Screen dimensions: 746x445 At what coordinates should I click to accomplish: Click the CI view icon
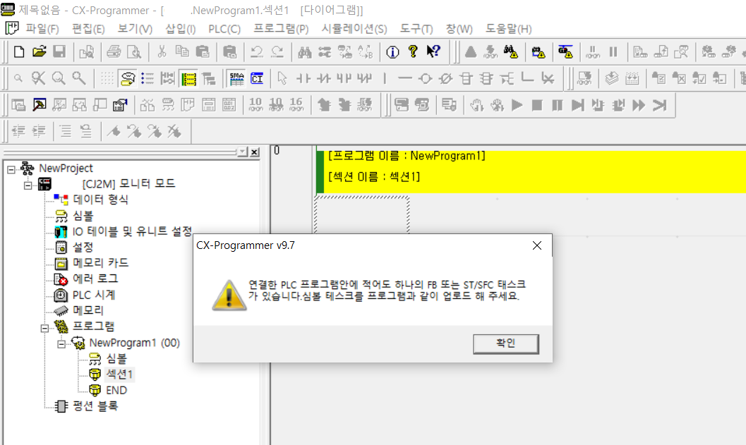pos(257,78)
